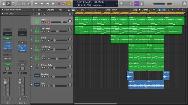Screen dimensions: 188x105
Task: Open the Mixer
Action: tap(24, 4)
